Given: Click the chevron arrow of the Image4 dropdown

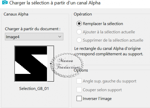Looking at the screenshot, I should 60,37.
